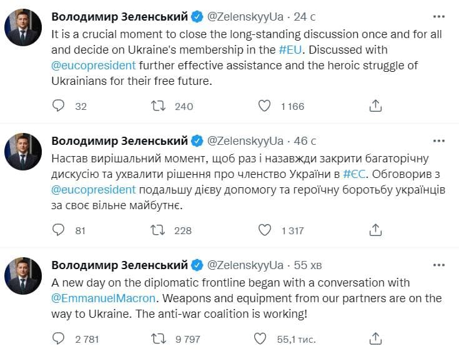Retweet the Ukrainian-language tweet

(x=158, y=230)
